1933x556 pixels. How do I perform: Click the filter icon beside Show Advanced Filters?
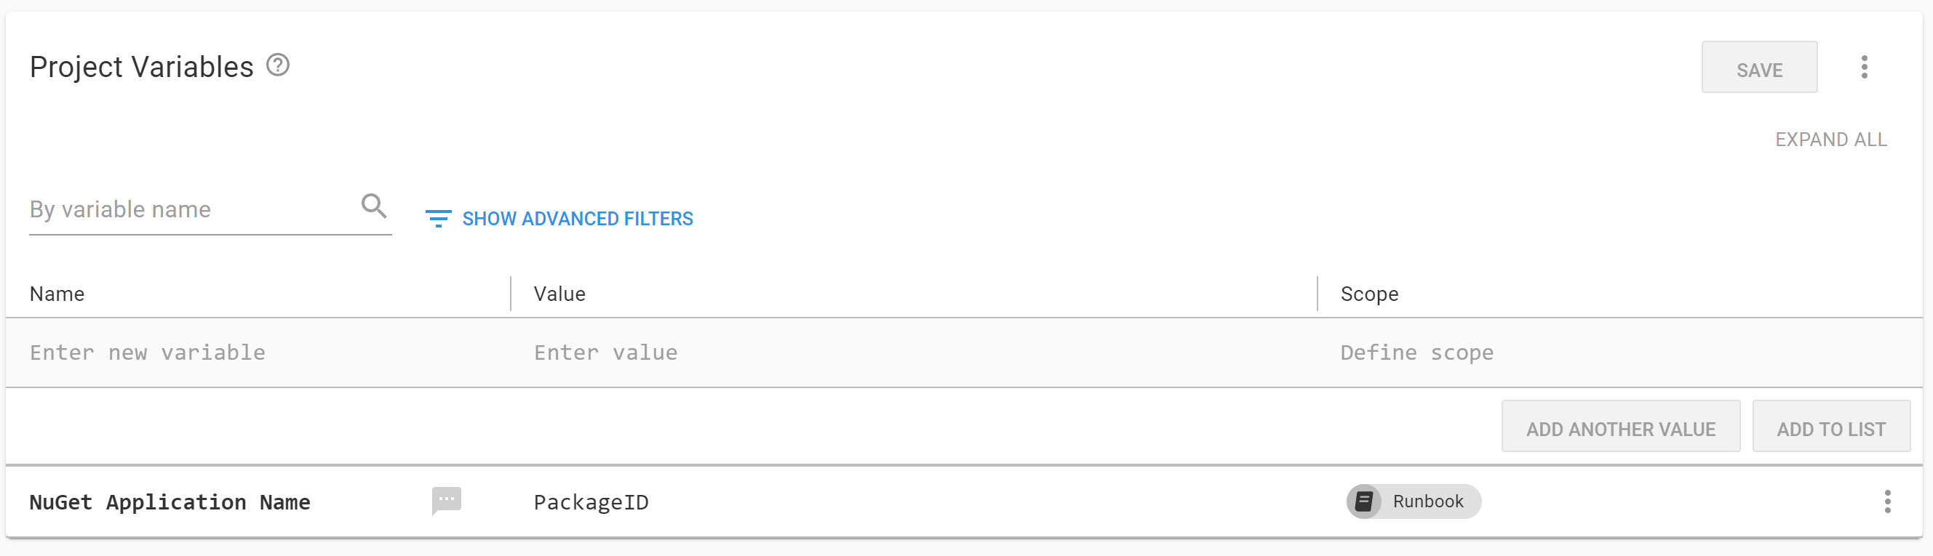[x=438, y=218]
